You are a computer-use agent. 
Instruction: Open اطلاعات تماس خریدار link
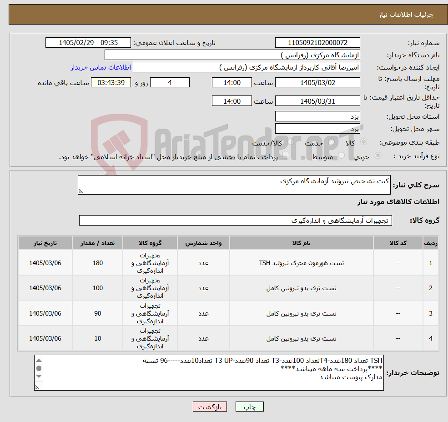pyautogui.click(x=101, y=67)
